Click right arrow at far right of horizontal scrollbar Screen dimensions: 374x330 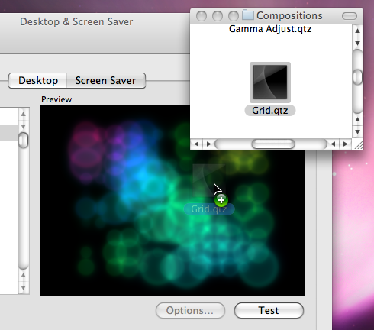click(x=345, y=144)
